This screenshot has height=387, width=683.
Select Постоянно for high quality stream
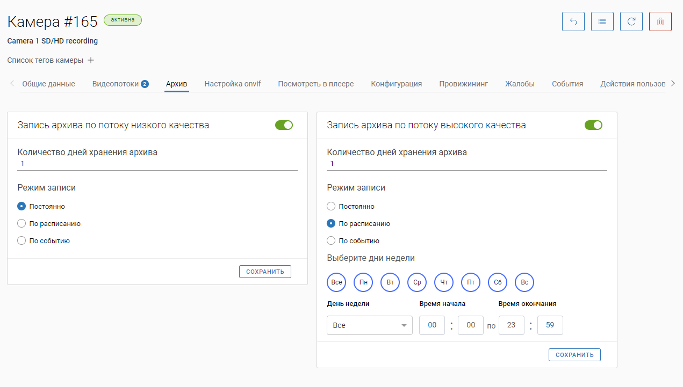[331, 207]
